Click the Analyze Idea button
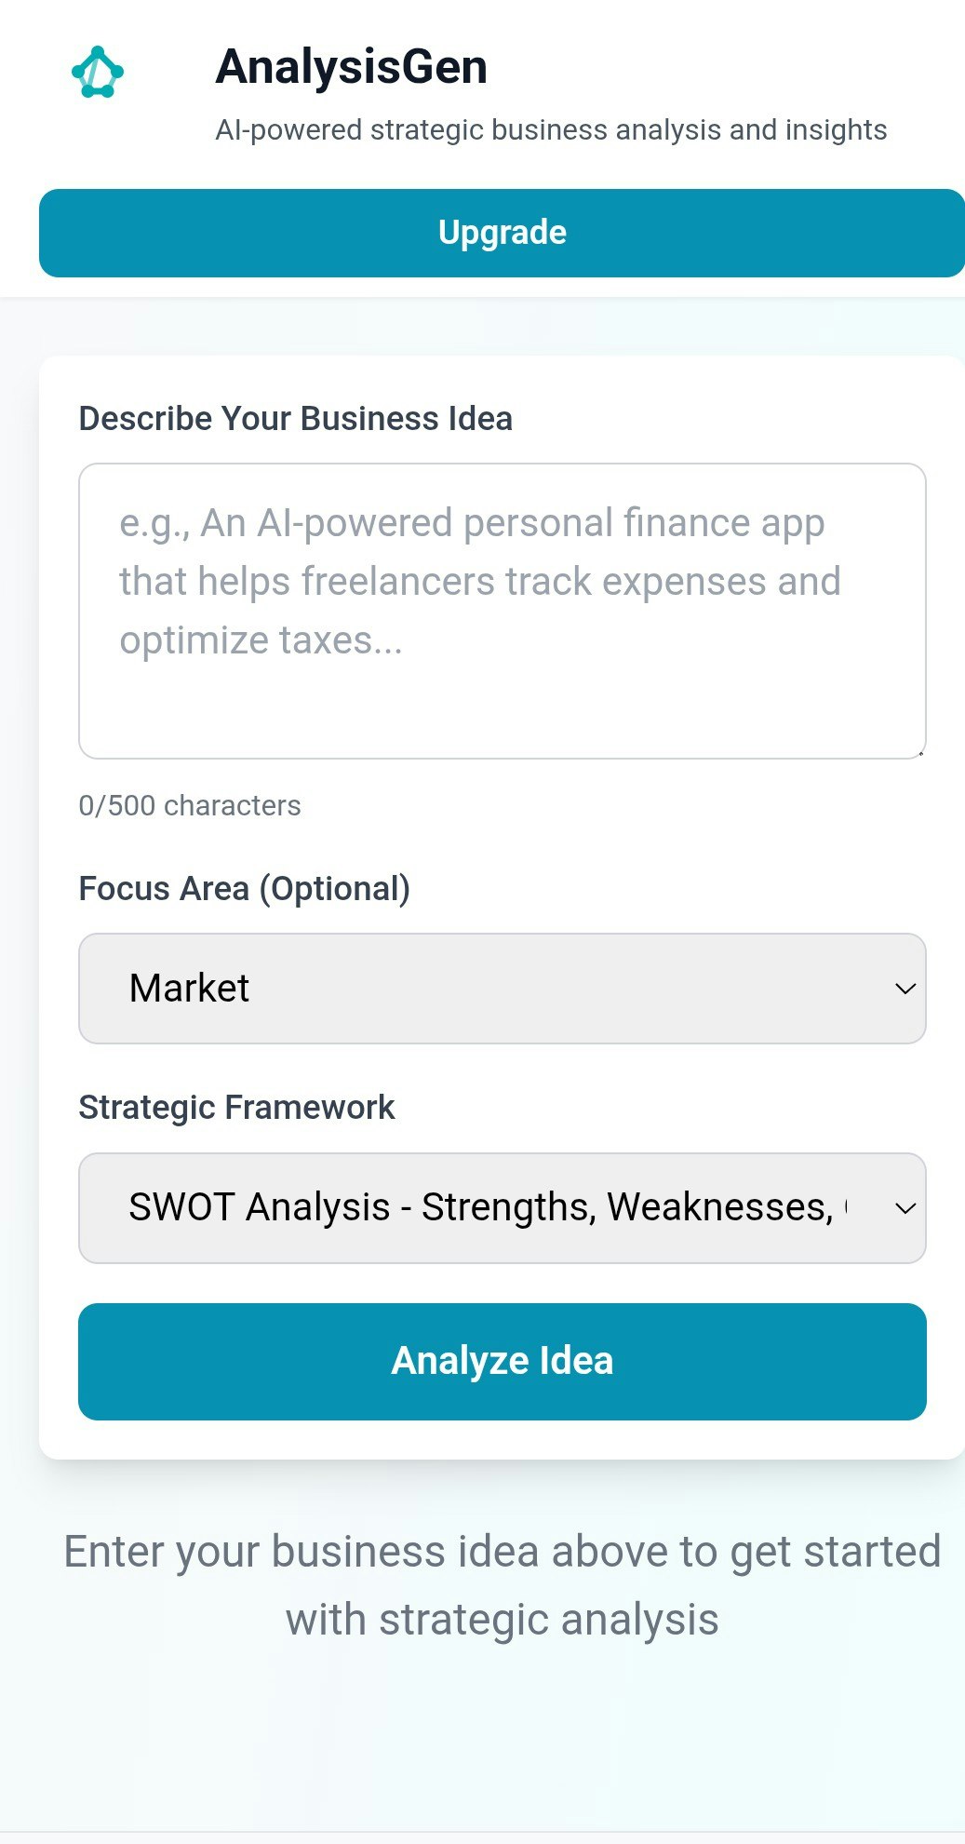Image resolution: width=965 pixels, height=1844 pixels. pos(503,1361)
